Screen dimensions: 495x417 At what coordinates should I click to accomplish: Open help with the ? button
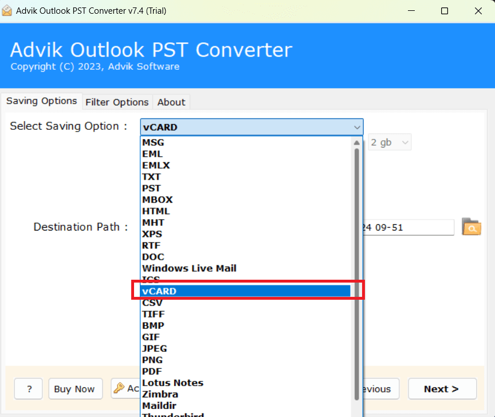coord(29,389)
